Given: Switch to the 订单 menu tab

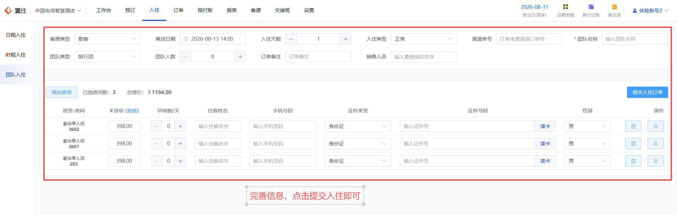Looking at the screenshot, I should click(x=178, y=10).
